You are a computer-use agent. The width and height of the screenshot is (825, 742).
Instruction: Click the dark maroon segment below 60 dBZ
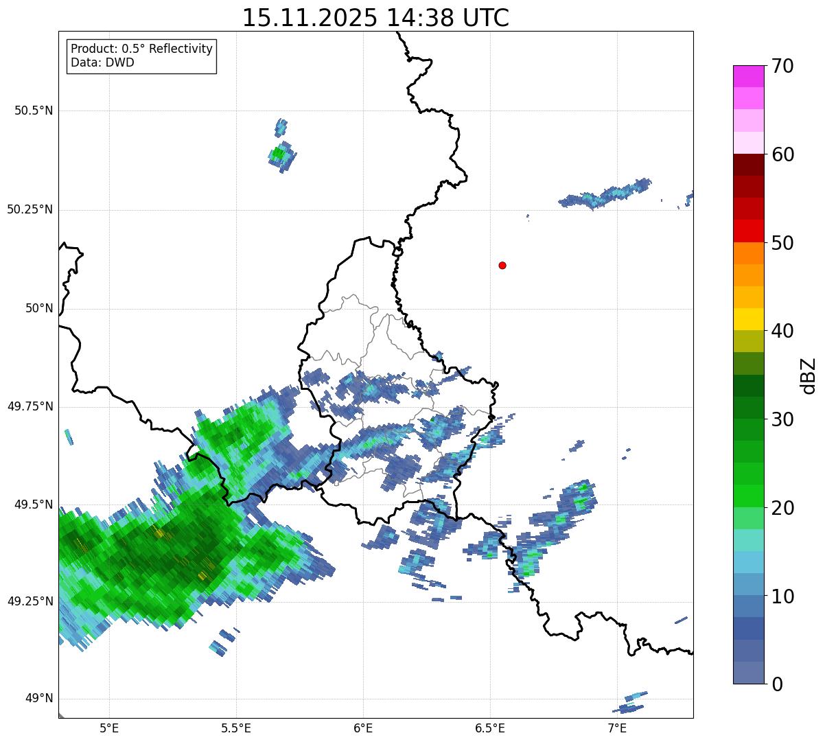[x=748, y=165]
